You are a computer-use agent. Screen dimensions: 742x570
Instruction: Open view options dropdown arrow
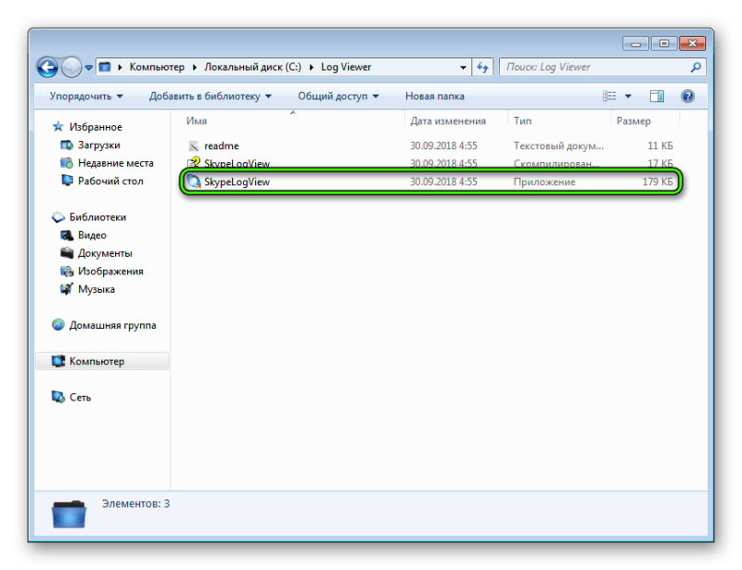tap(628, 96)
